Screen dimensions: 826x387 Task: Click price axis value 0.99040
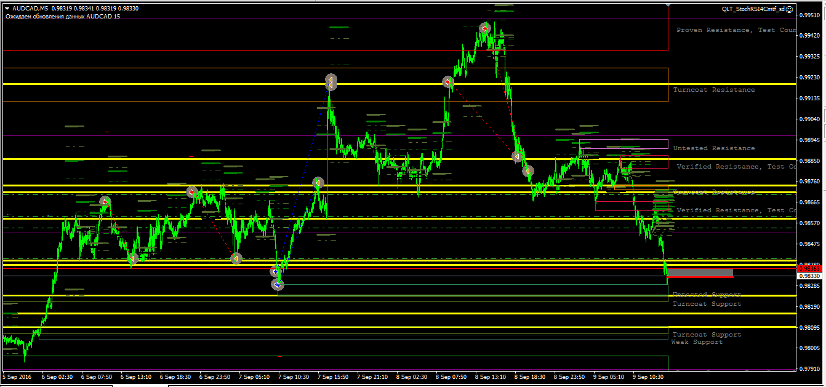click(x=810, y=119)
